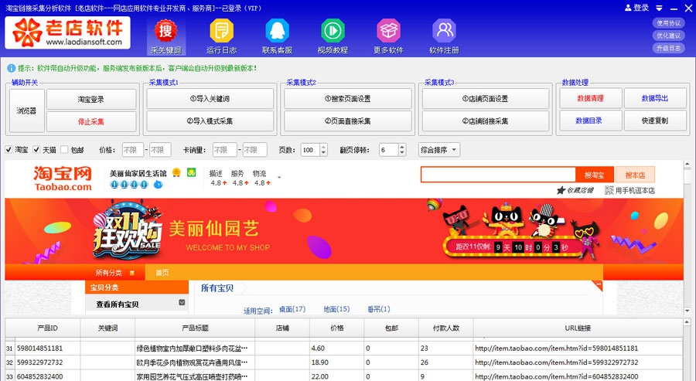Toggle the 淘宝 checkbox
This screenshot has height=381, width=696.
coord(9,150)
